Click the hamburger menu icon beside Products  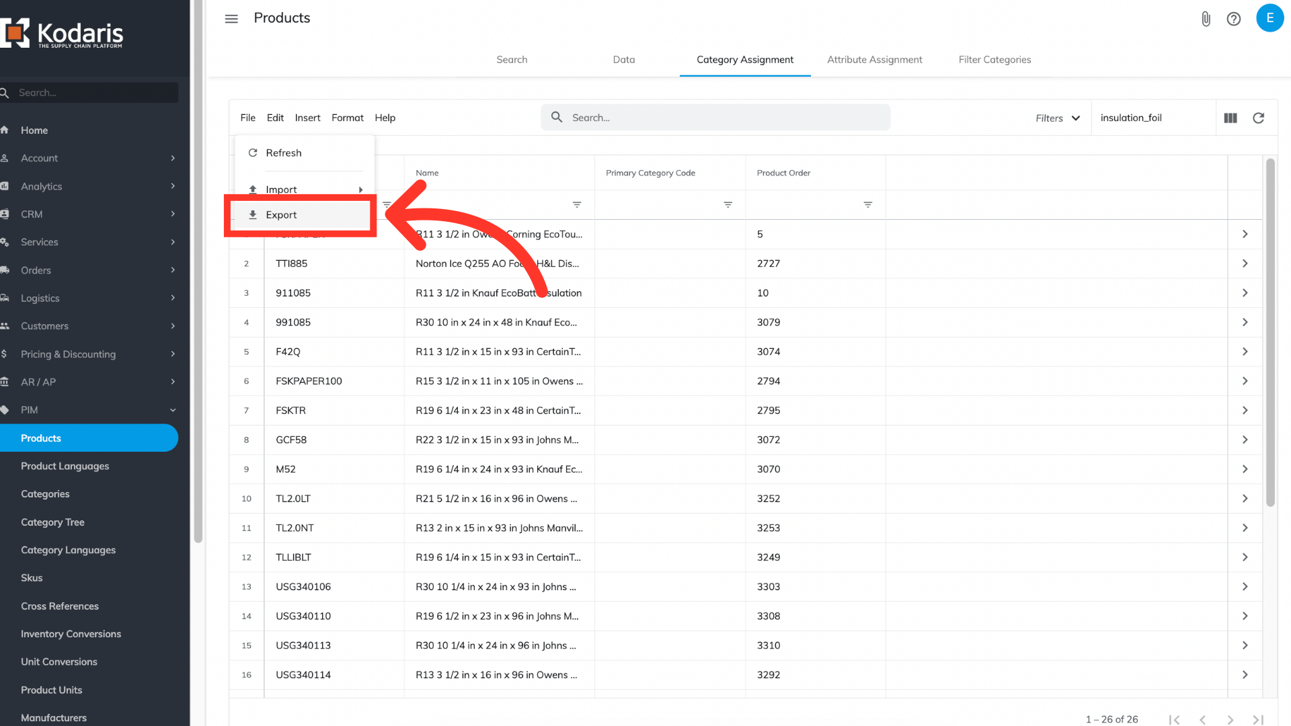[x=231, y=19]
